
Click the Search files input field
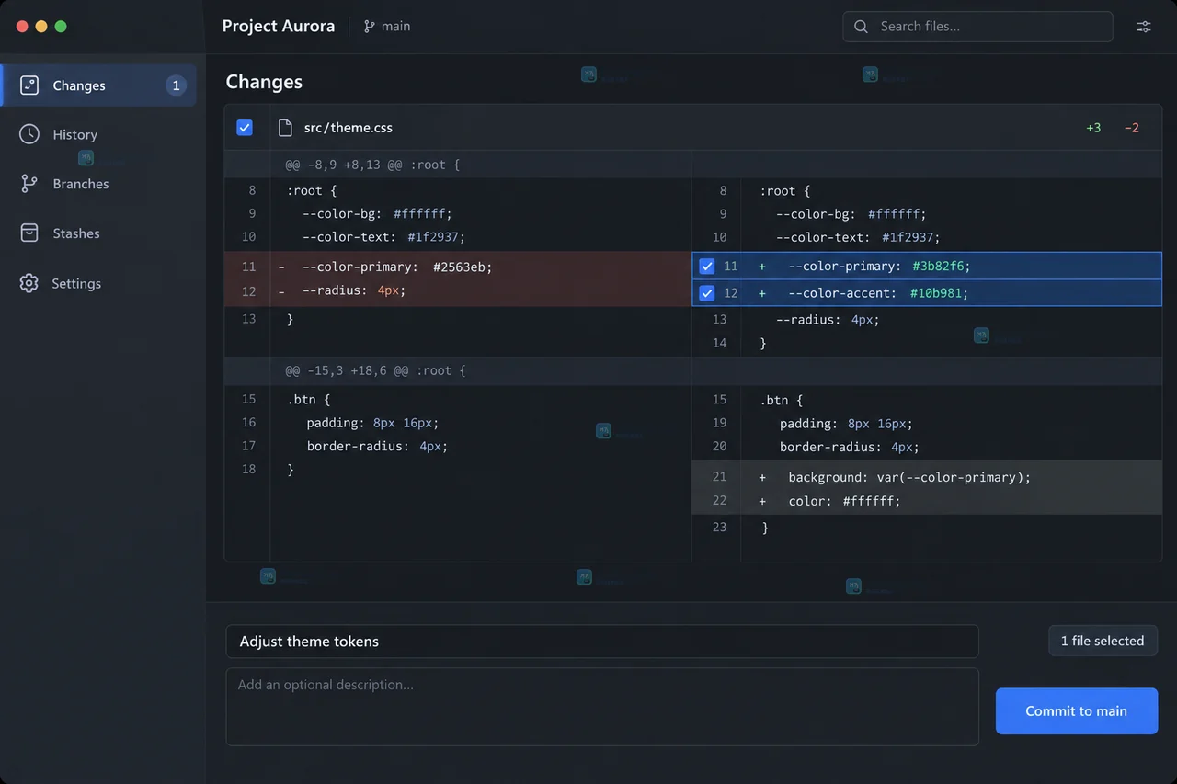click(x=977, y=27)
